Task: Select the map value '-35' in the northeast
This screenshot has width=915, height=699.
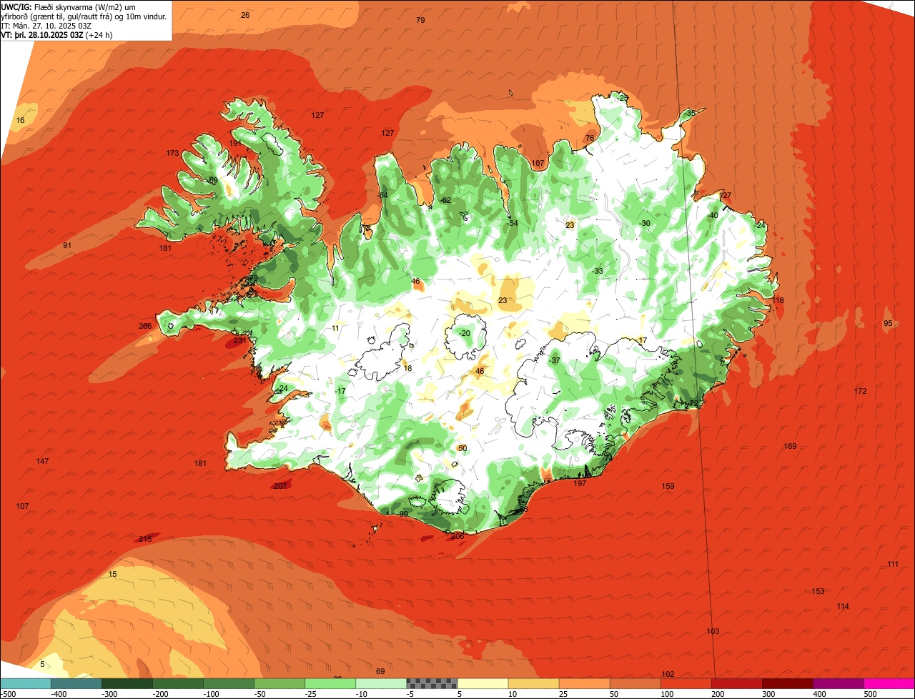Action: pos(689,113)
